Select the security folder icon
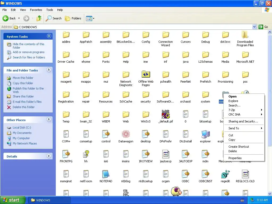The width and height of the screenshot is (272, 204). pyautogui.click(x=146, y=95)
